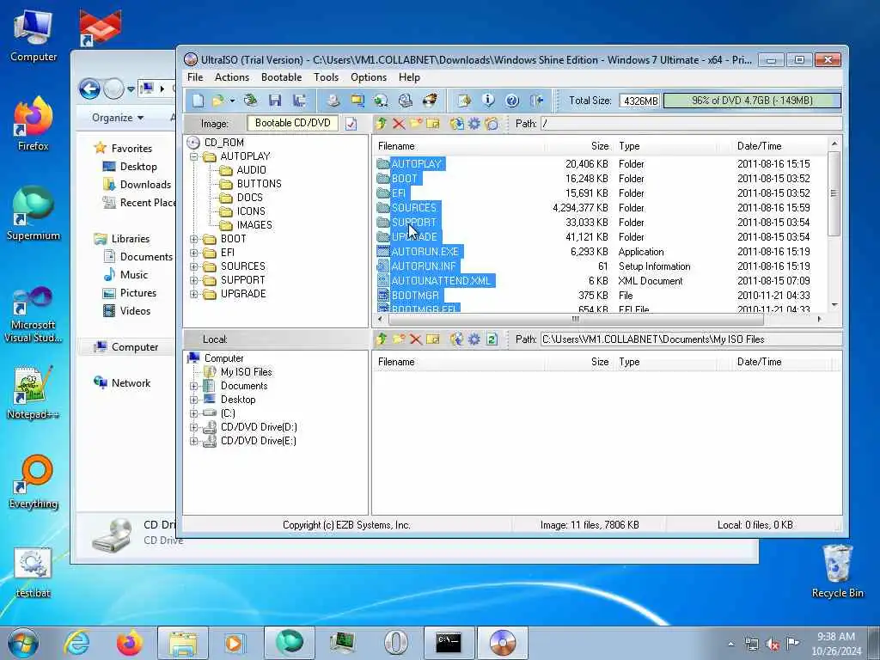Click the Total Size 4326MB field

[x=640, y=101]
